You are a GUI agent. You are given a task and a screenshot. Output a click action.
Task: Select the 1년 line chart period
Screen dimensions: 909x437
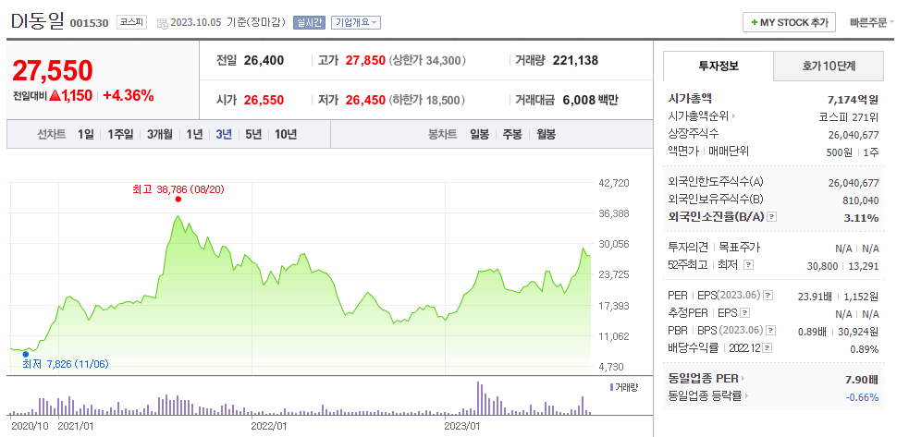[194, 135]
